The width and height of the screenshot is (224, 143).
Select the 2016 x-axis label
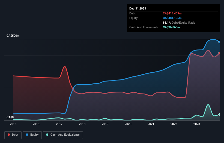click(36, 124)
